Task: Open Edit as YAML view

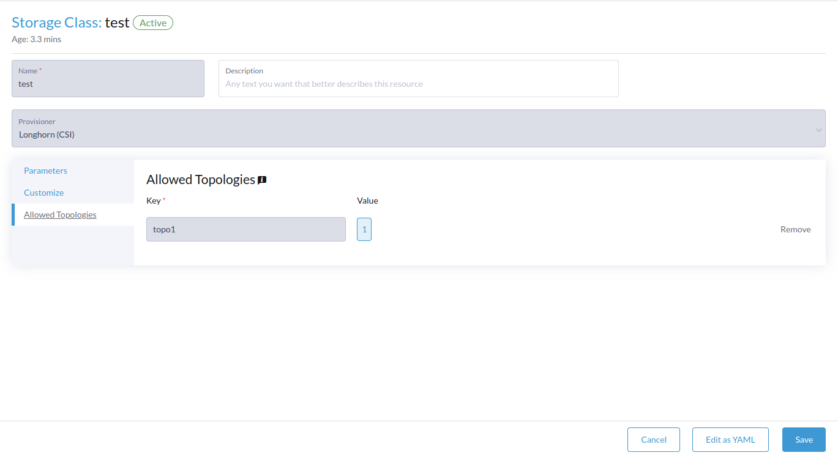Action: point(730,440)
